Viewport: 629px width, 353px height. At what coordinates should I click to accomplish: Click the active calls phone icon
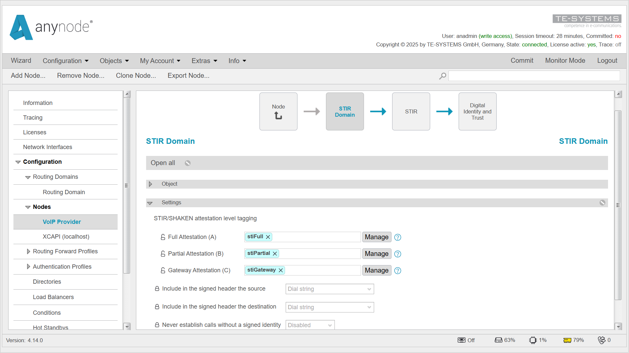tap(602, 340)
